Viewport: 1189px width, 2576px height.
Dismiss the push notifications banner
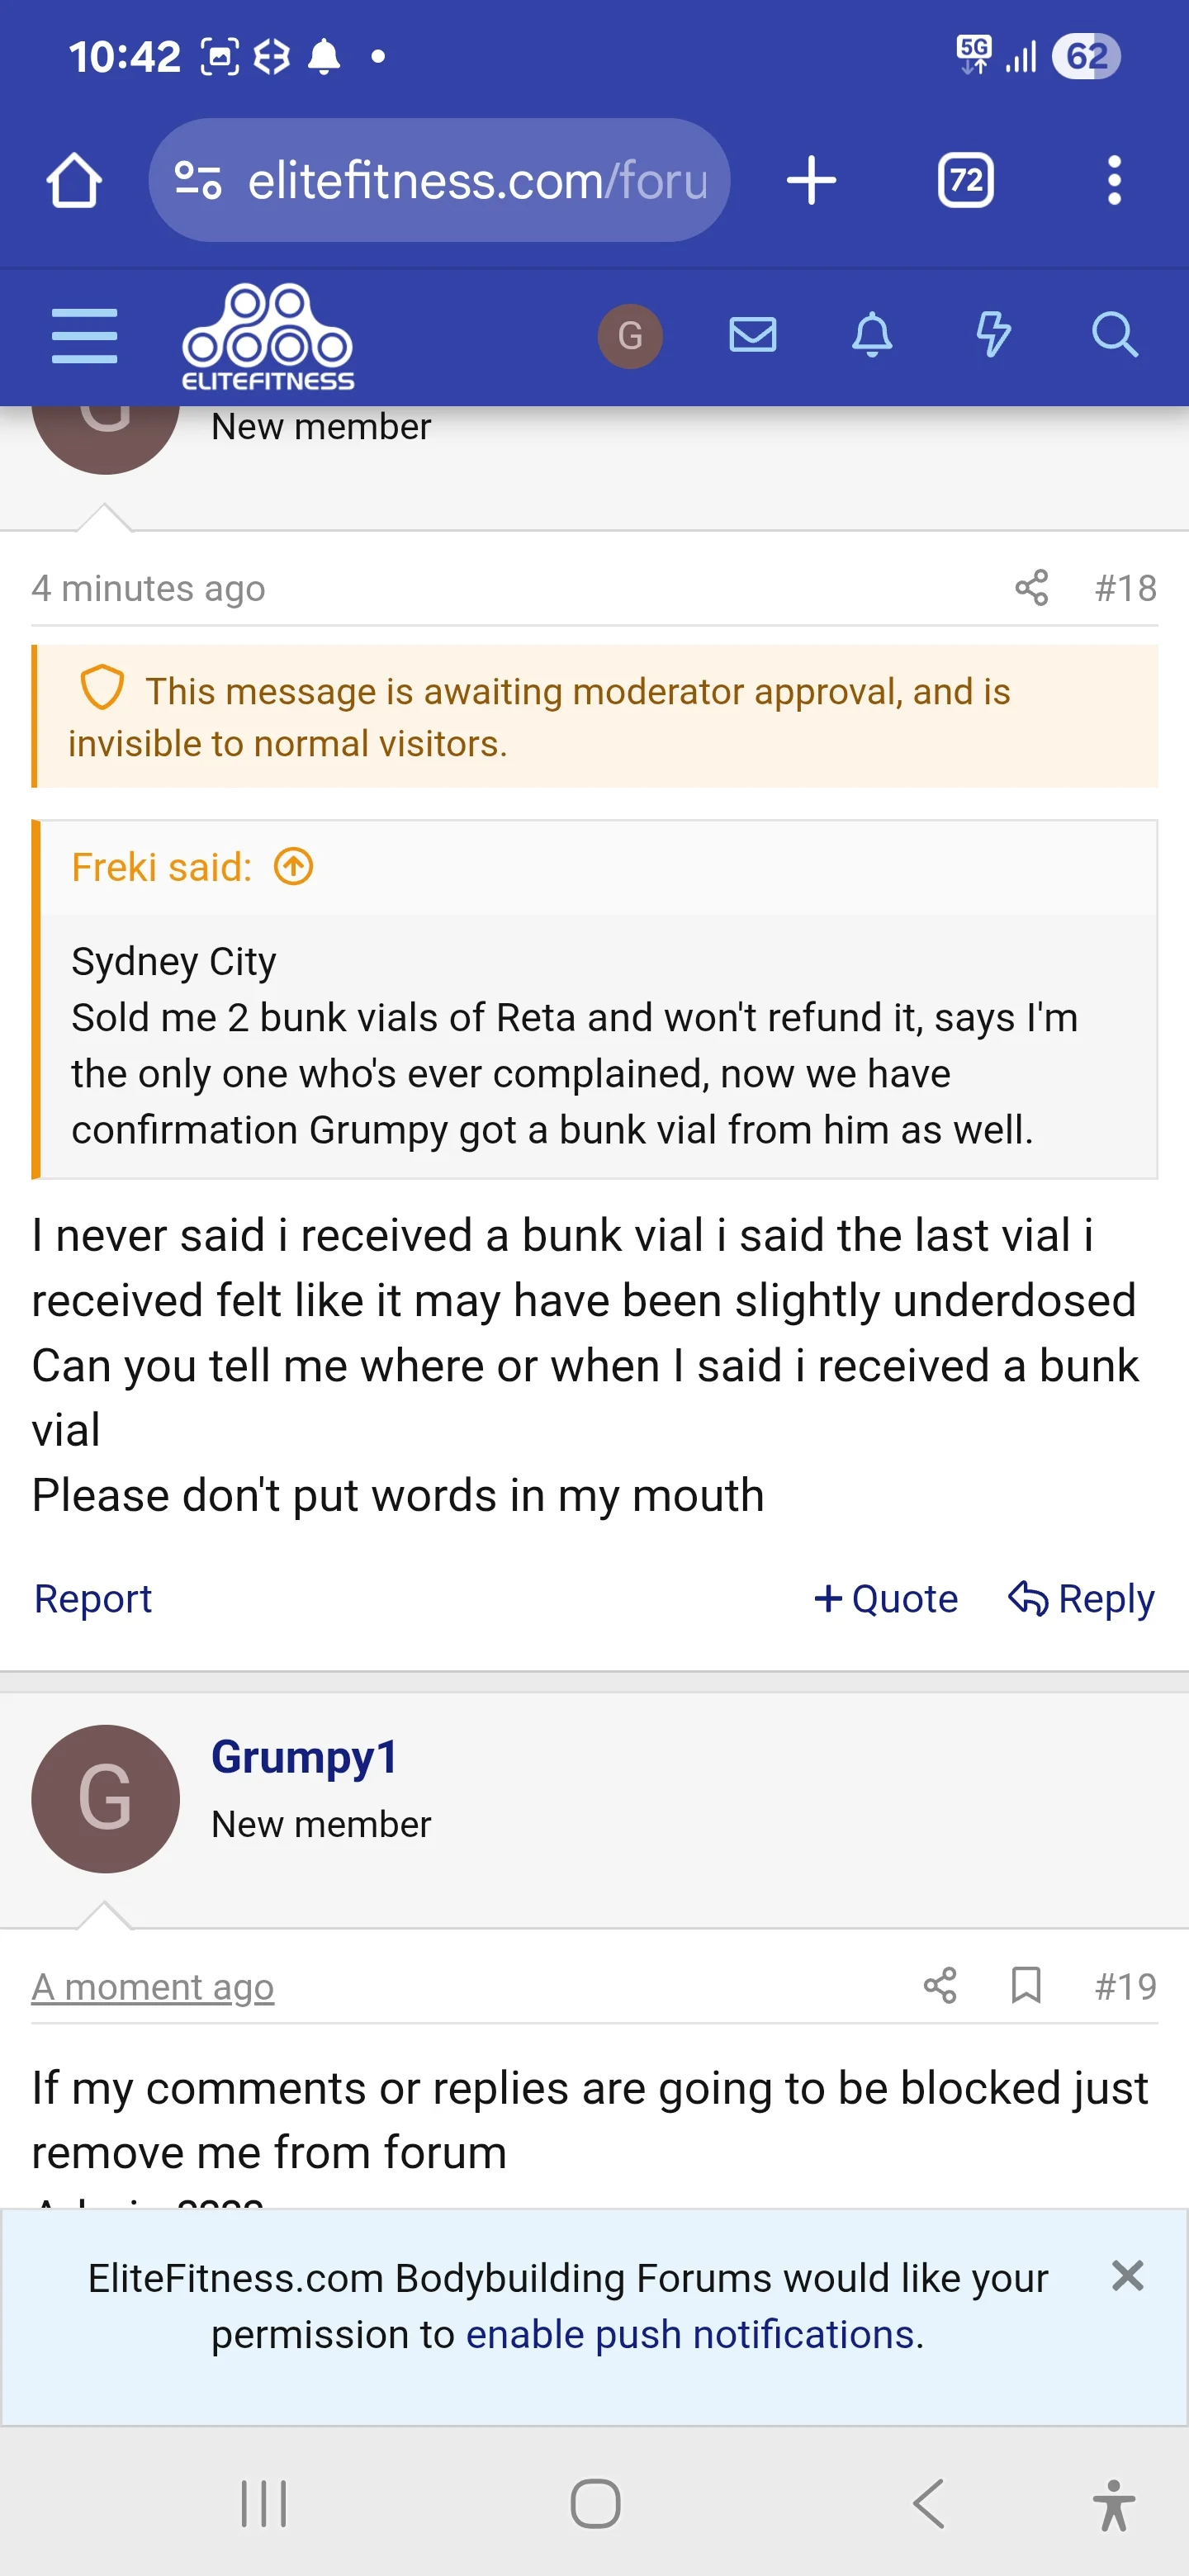1127,2276
